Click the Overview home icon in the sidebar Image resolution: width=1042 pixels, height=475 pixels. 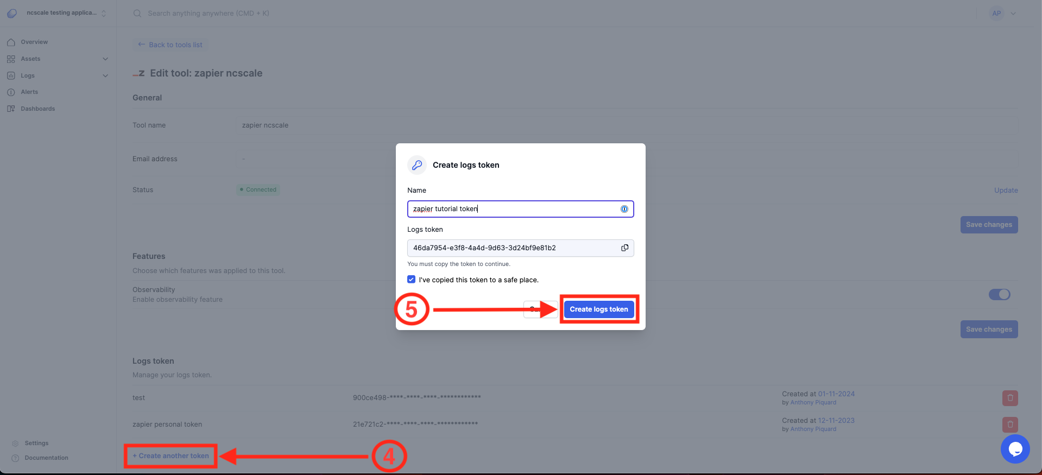11,42
